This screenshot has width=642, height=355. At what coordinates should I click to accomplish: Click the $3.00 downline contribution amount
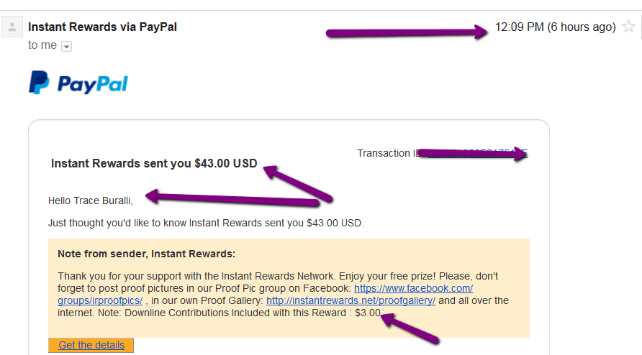pyautogui.click(x=368, y=313)
